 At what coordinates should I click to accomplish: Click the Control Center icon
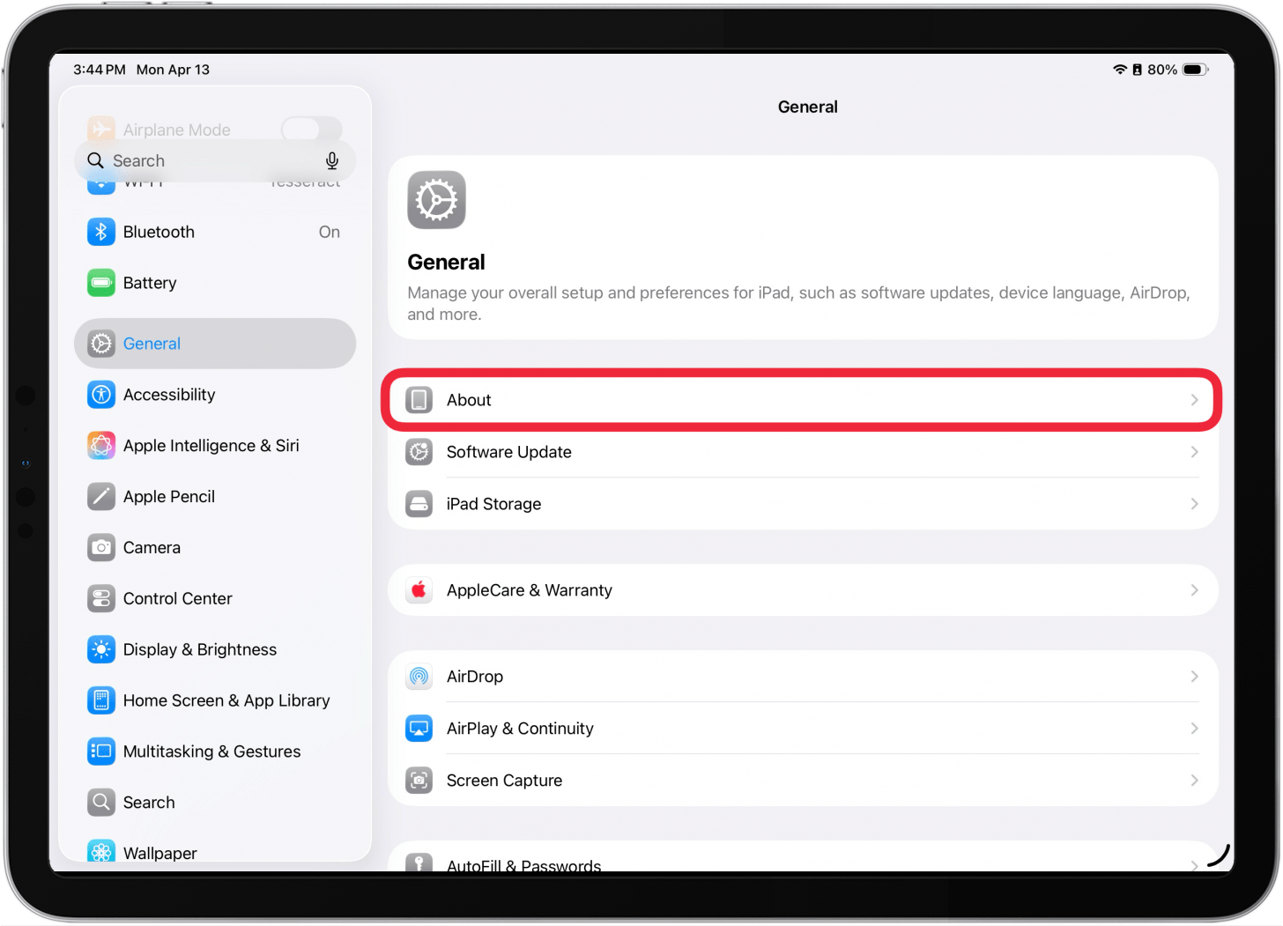pos(101,599)
